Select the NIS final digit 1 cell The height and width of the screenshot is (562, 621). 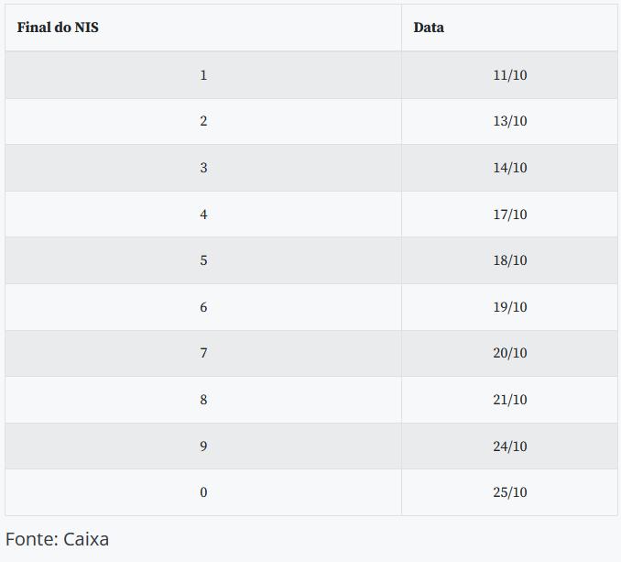[203, 75]
